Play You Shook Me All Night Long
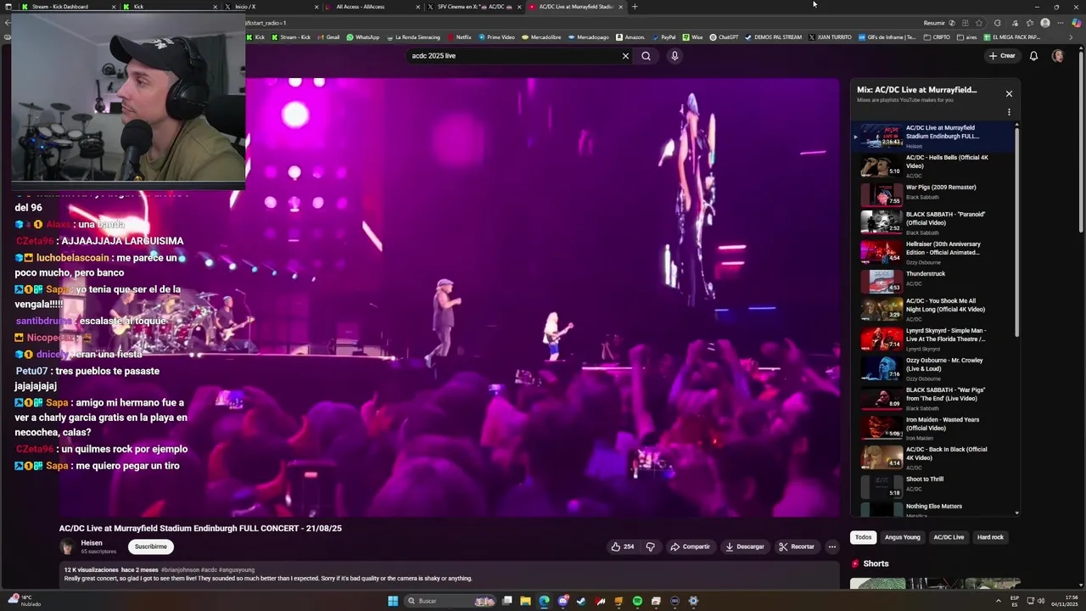This screenshot has height=611, width=1086. (933, 309)
